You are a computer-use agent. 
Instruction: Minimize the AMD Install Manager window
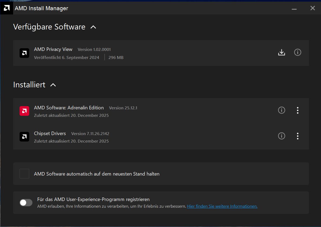(x=294, y=9)
